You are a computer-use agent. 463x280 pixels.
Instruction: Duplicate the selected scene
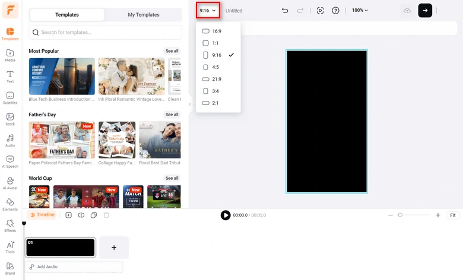tap(94, 215)
